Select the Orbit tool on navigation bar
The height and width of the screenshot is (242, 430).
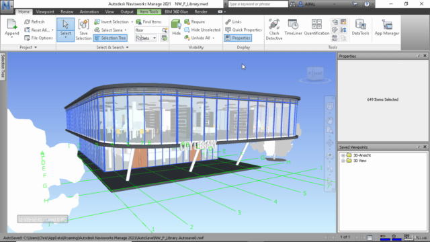330,143
